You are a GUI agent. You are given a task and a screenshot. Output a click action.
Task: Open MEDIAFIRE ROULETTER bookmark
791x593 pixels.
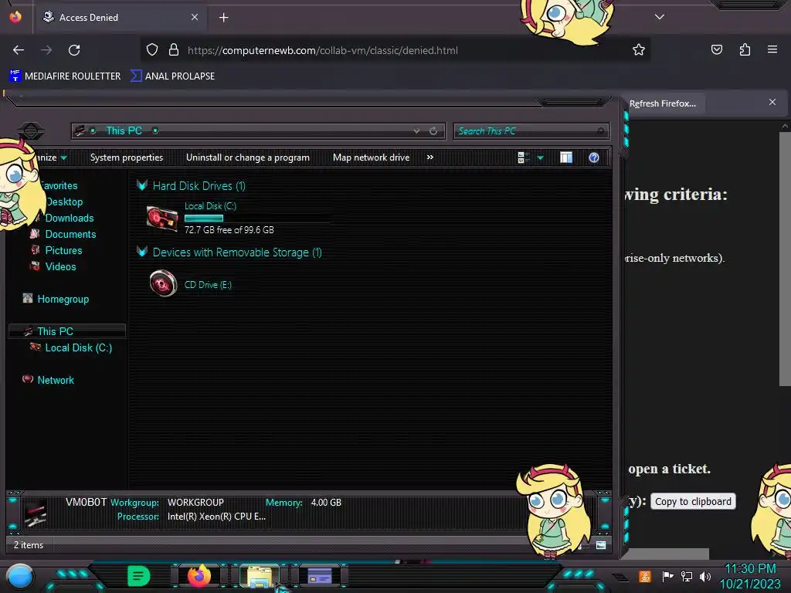point(65,76)
